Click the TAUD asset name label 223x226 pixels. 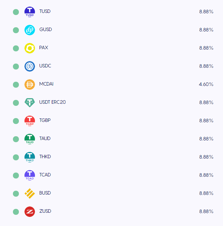pos(45,138)
